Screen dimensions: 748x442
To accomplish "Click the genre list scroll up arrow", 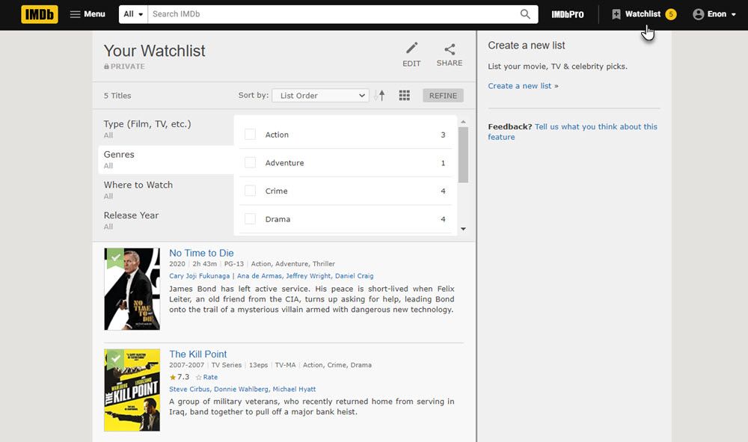I will tap(463, 122).
